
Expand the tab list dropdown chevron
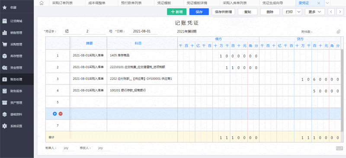[327, 3]
